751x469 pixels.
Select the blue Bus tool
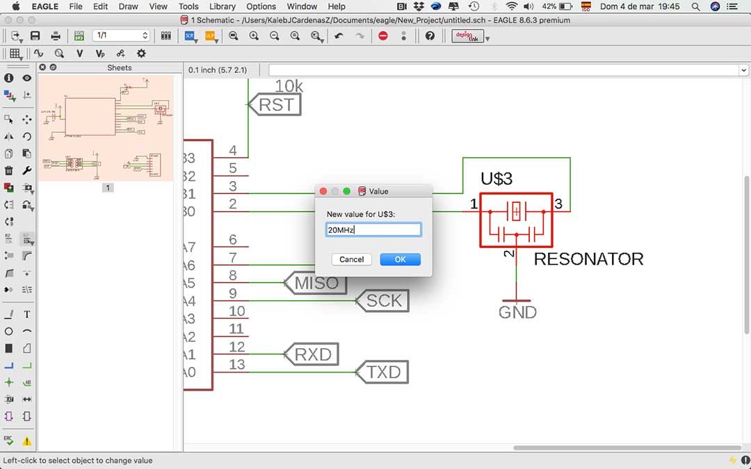click(8, 365)
